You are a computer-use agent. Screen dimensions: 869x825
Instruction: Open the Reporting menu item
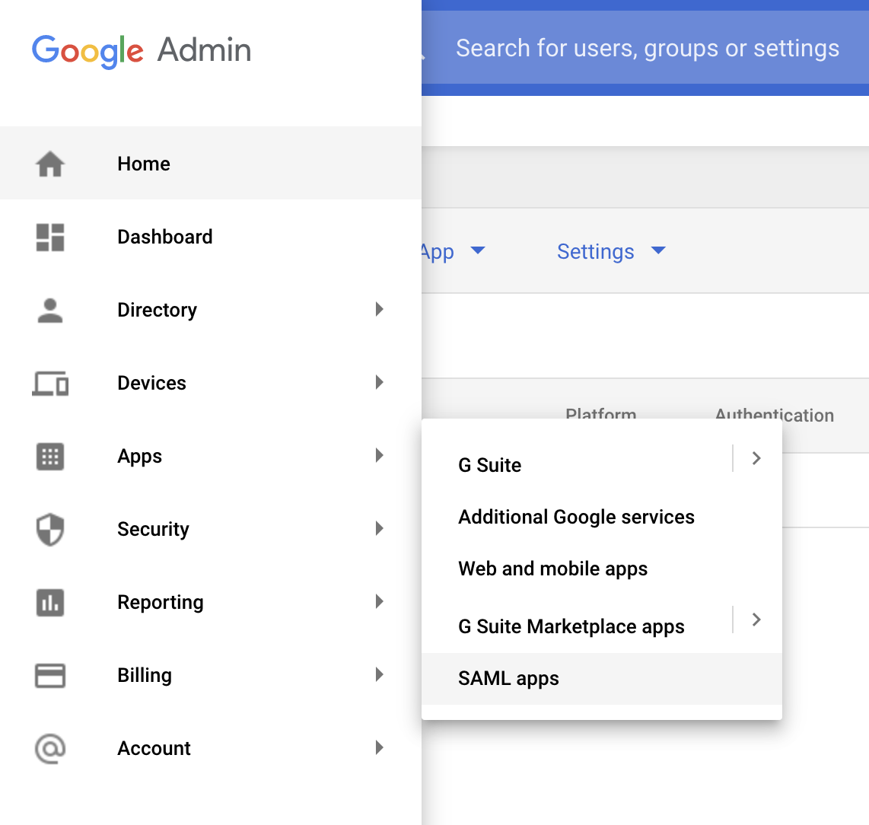pyautogui.click(x=161, y=602)
